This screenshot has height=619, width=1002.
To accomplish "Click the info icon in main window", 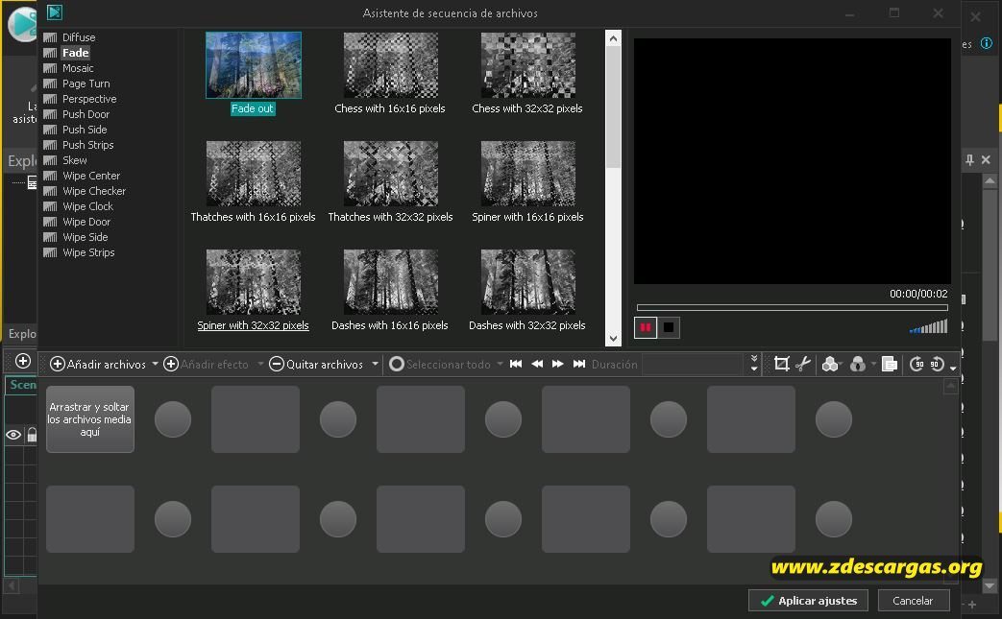I will point(987,43).
